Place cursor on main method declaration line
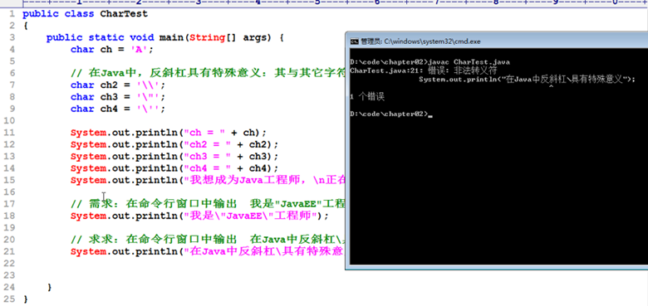Screen dimensions: 648x306 pyautogui.click(x=164, y=37)
